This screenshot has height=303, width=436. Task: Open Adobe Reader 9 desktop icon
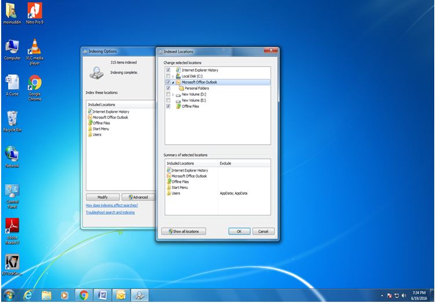[12, 232]
